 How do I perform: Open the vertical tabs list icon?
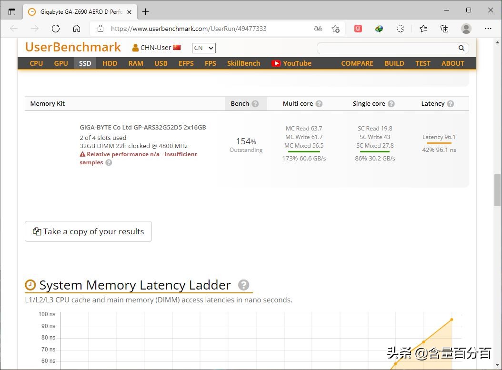click(x=12, y=11)
